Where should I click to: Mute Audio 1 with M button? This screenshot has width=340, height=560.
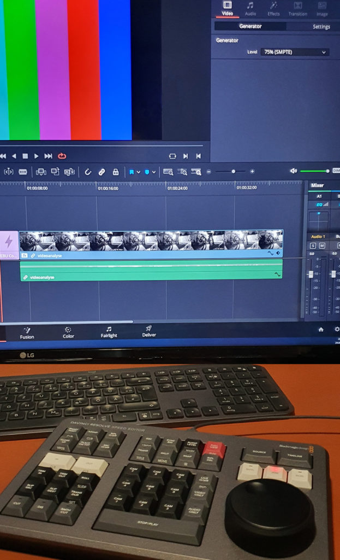[x=322, y=246]
